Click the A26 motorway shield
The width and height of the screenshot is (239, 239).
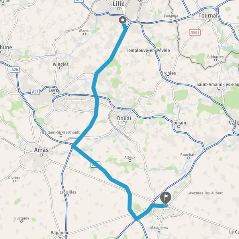point(15,70)
